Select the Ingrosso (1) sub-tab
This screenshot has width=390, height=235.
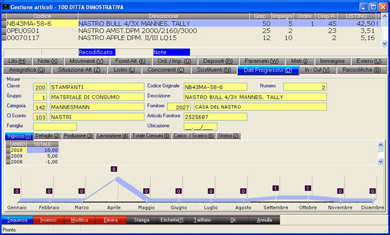[19, 136]
